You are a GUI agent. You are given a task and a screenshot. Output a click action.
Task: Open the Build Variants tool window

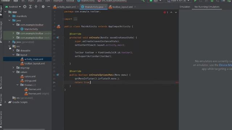click(x=1, y=120)
